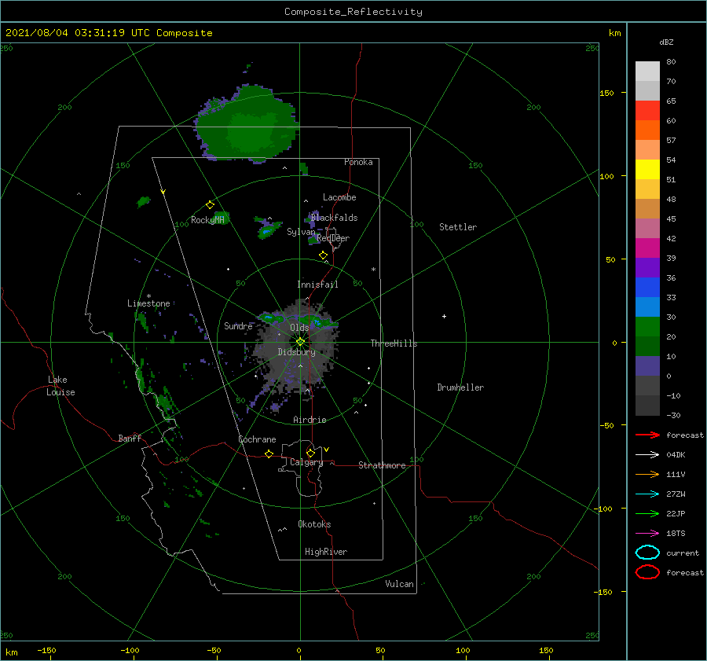The height and width of the screenshot is (661, 707).
Task: Select the bright orange swatch below red
Action: (647, 130)
